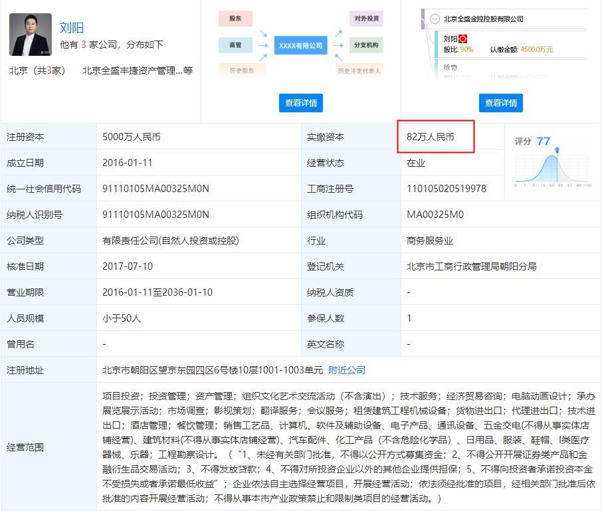Image resolution: width=602 pixels, height=511 pixels.
Task: Open the 附近公司 link after the address
Action: (347, 370)
